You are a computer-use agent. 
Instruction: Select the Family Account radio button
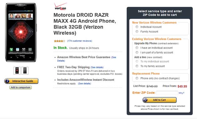[x=137, y=31]
